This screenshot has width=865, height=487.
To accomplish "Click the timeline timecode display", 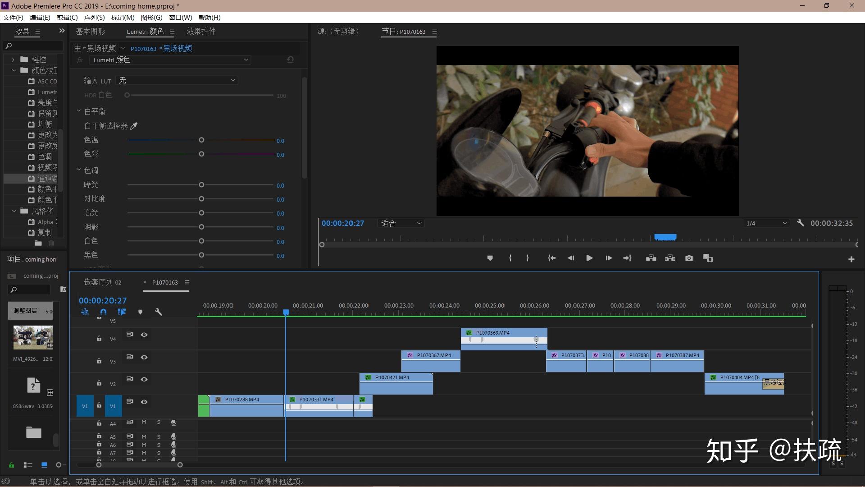I will [103, 300].
